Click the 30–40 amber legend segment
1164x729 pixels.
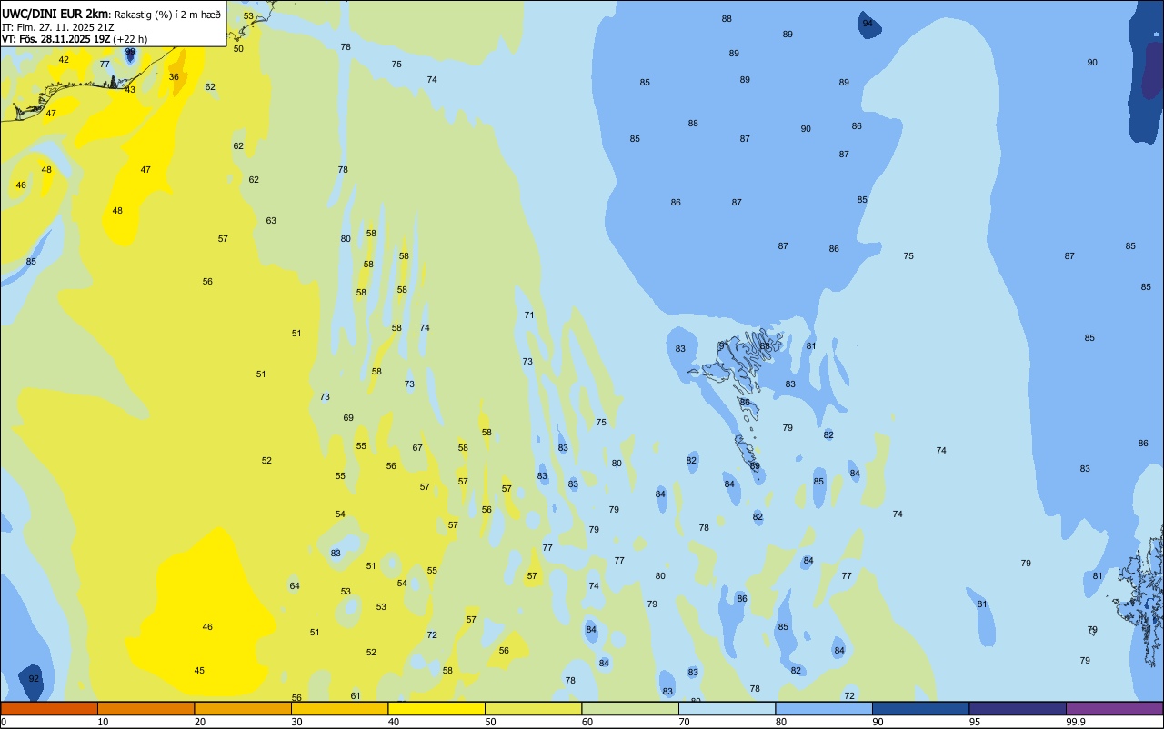pos(339,708)
